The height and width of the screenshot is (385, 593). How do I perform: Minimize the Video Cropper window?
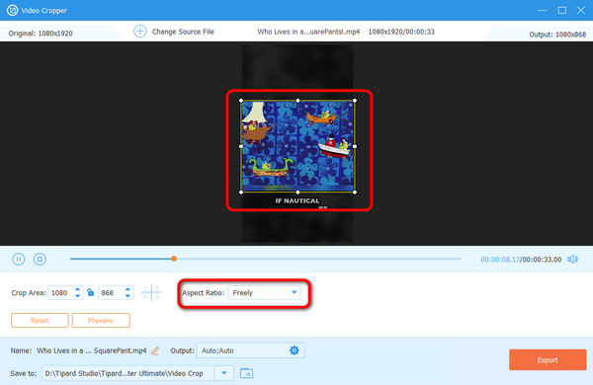pyautogui.click(x=543, y=10)
